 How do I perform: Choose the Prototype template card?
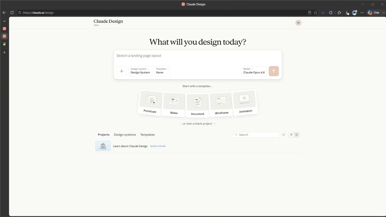[x=150, y=102]
